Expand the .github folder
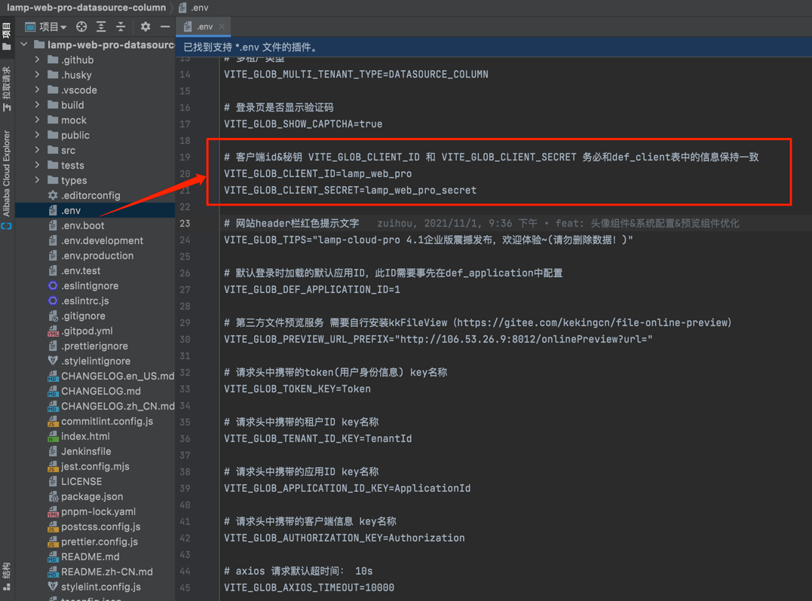Viewport: 812px width, 601px height. click(x=38, y=59)
